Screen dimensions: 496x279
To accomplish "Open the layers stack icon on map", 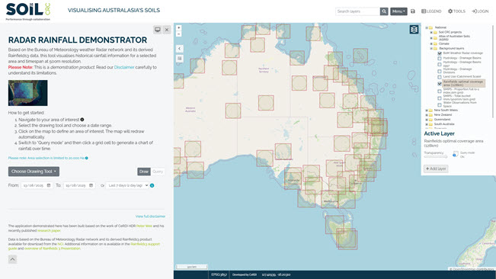I will click(414, 30).
